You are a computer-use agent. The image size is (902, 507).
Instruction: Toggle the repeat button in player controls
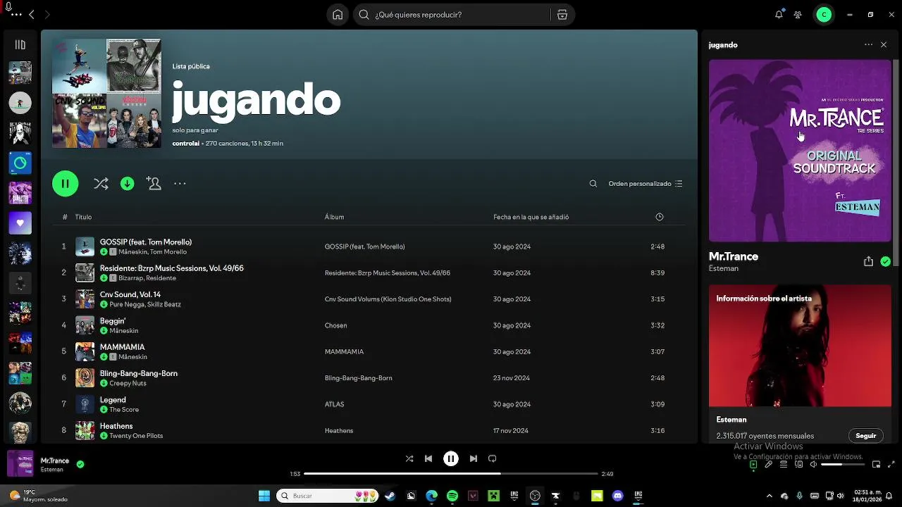point(493,458)
